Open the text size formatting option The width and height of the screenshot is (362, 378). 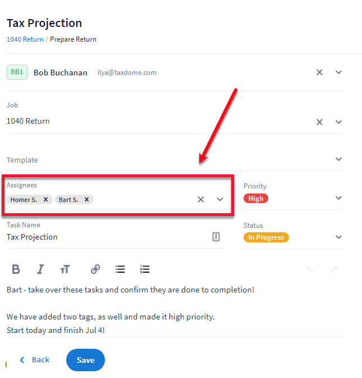[65, 269]
